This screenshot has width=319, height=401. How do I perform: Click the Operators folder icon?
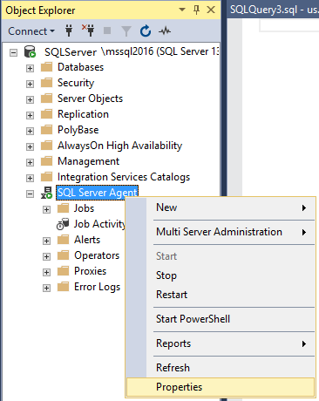point(63,255)
